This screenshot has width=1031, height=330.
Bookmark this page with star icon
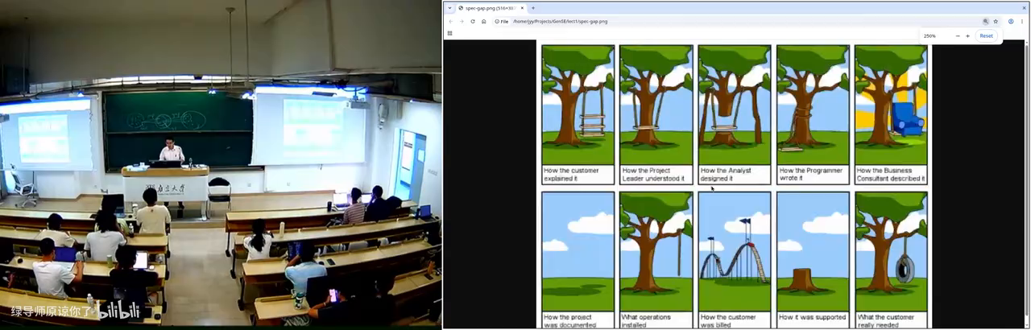(996, 22)
